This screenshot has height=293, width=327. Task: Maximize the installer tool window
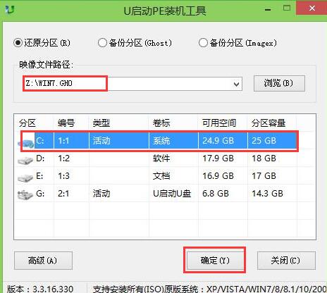click(x=287, y=8)
